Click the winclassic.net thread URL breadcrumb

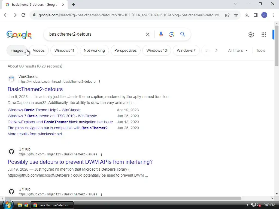[57, 82]
